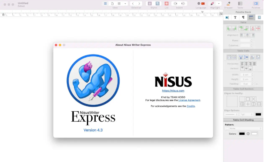Open character styles button in toolbar

point(150,4)
